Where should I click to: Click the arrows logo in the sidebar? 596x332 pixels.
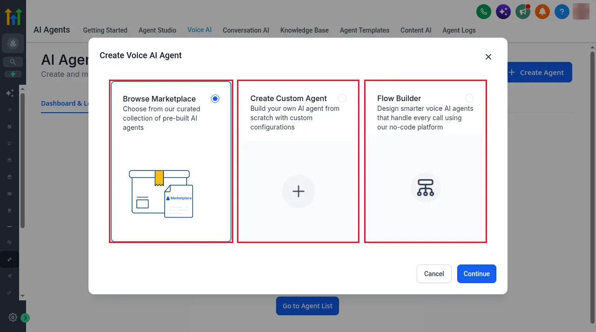click(13, 16)
